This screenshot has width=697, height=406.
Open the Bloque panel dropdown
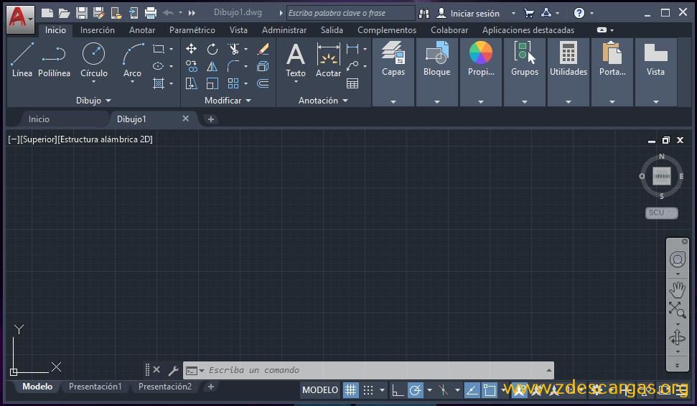[437, 102]
